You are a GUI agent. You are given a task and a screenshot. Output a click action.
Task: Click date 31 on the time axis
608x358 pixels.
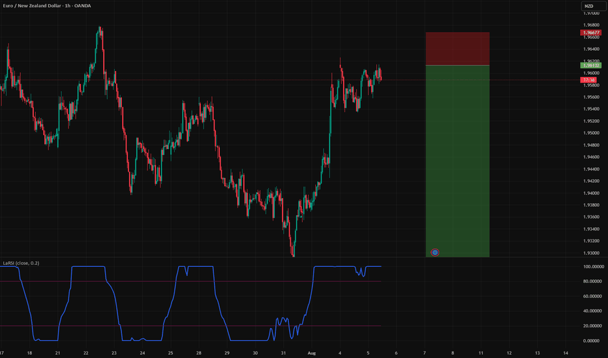click(283, 353)
